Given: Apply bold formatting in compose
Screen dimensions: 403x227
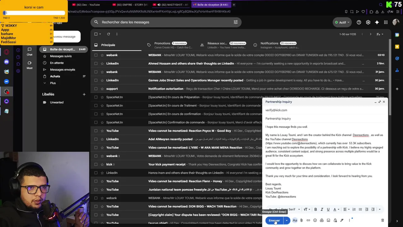Looking at the screenshot, I should (315, 209).
